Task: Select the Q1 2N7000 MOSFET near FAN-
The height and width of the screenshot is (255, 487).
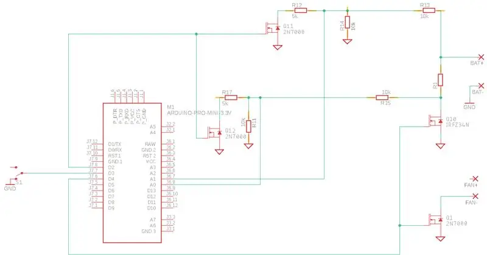Action: tap(436, 220)
